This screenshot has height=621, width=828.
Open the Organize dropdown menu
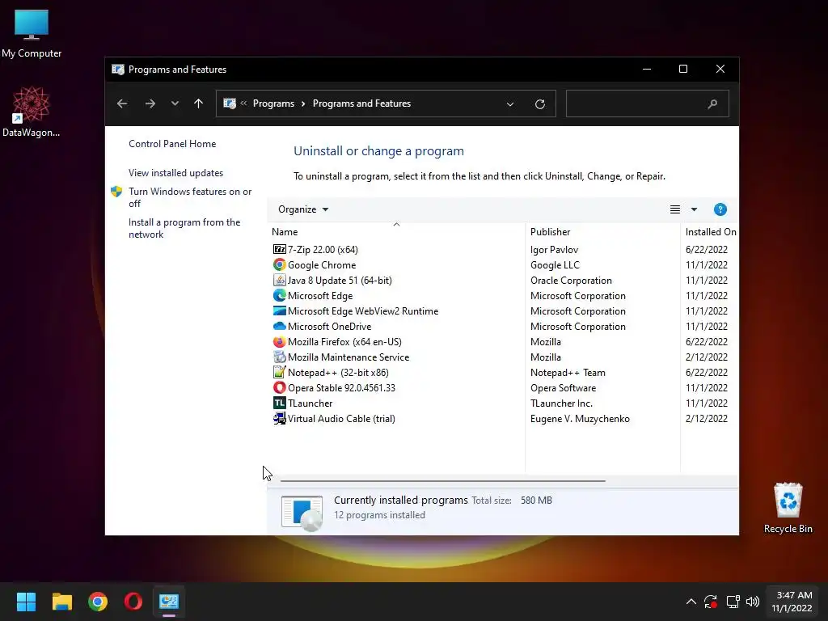click(x=303, y=209)
